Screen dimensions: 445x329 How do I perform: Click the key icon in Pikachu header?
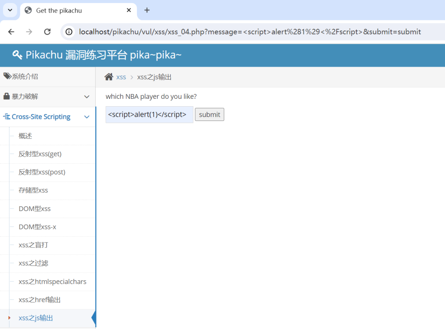(x=17, y=54)
